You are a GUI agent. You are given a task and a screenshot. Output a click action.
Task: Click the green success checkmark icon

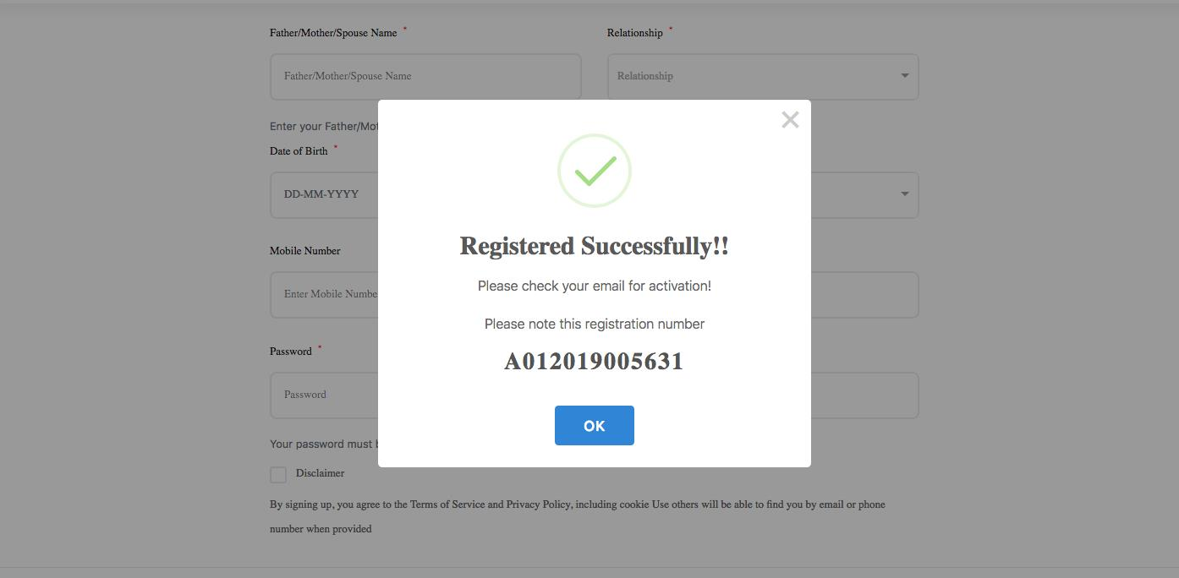pos(595,172)
